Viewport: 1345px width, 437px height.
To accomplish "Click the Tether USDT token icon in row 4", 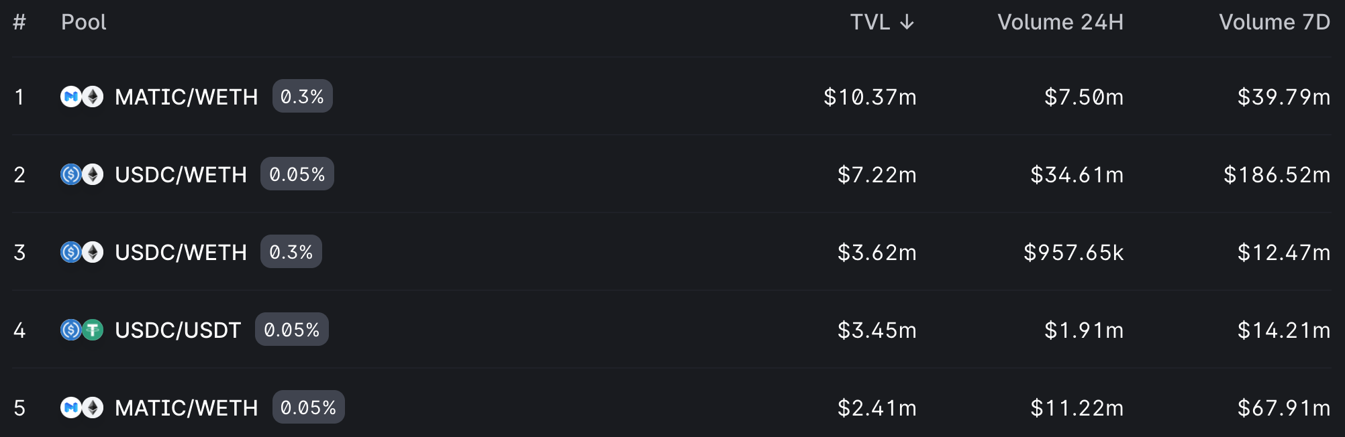I will [93, 330].
